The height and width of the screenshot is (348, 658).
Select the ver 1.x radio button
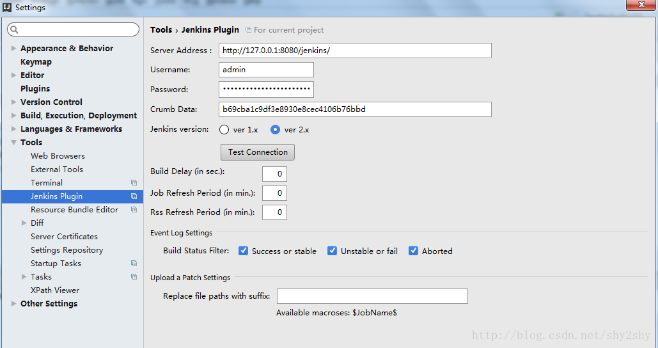point(224,130)
